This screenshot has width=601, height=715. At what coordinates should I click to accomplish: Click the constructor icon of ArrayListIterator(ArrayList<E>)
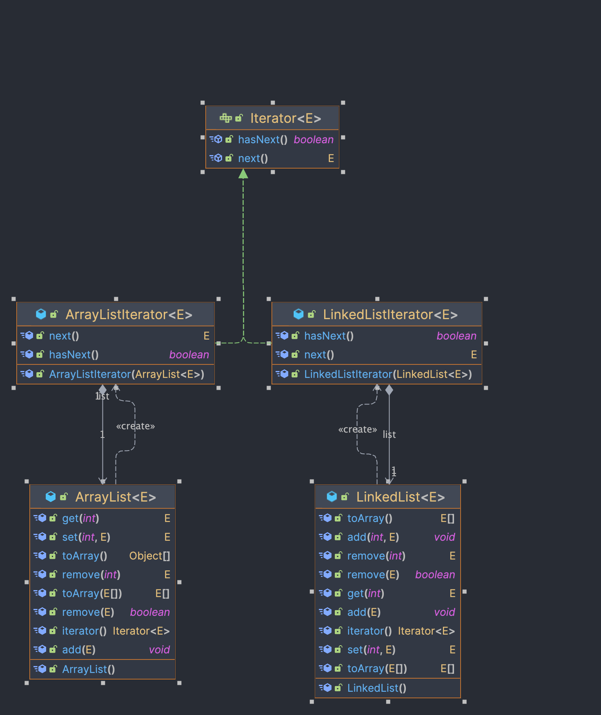tap(27, 374)
